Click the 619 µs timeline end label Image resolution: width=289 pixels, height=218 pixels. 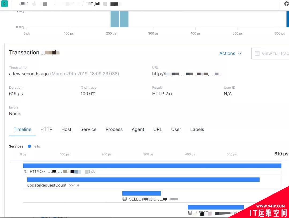click(x=281, y=154)
